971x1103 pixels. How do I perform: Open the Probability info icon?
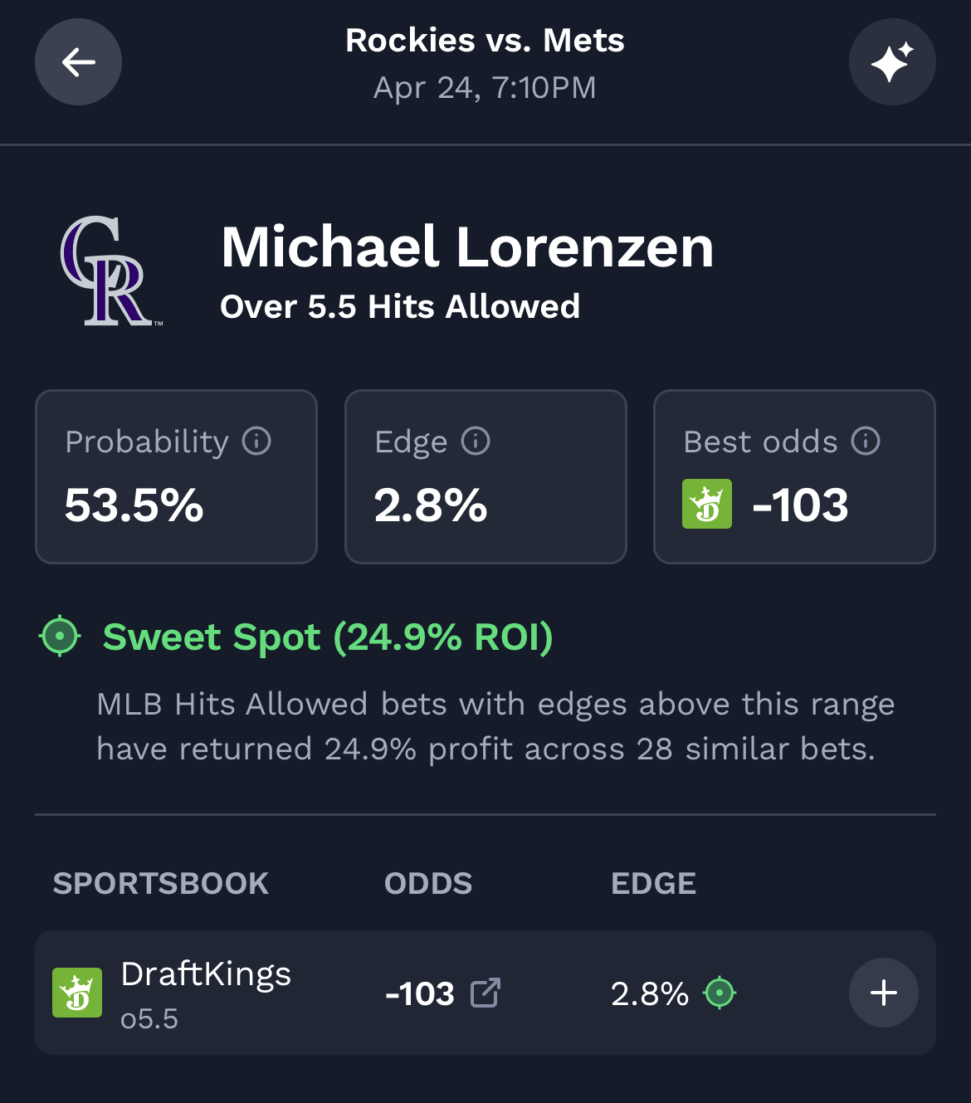[x=256, y=441]
